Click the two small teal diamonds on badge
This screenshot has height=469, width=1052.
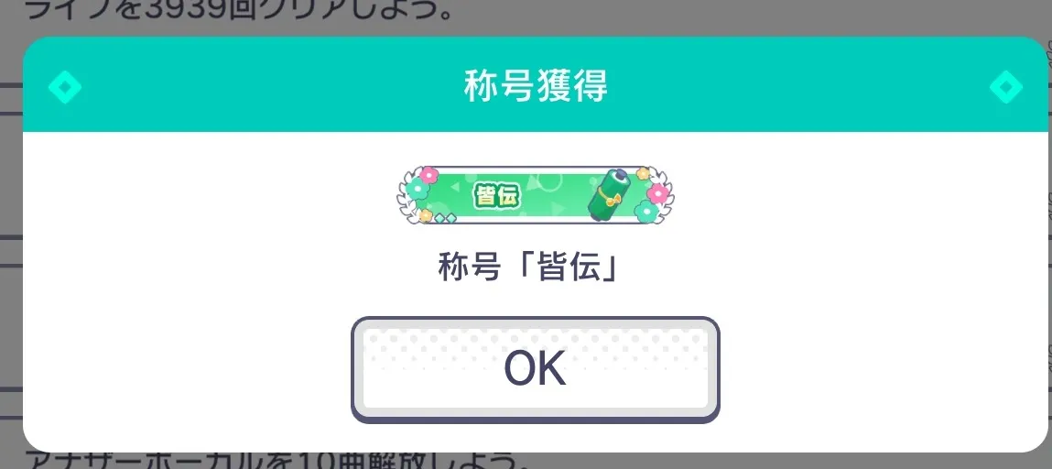[x=446, y=218]
